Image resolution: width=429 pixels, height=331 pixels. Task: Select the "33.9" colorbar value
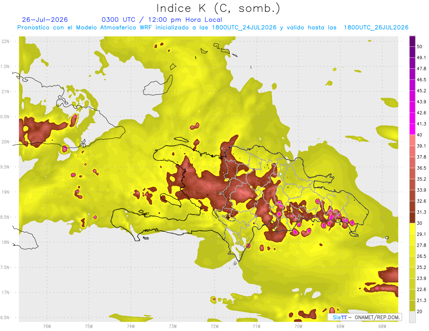421,190
